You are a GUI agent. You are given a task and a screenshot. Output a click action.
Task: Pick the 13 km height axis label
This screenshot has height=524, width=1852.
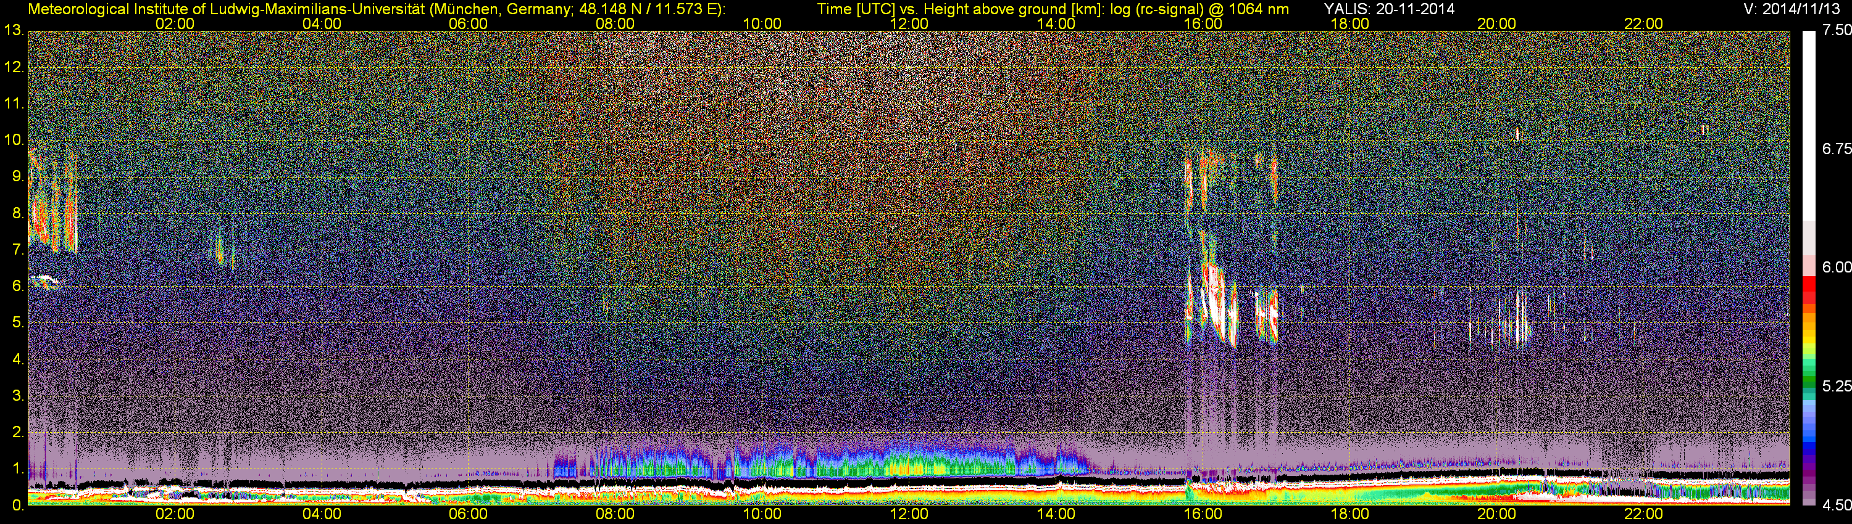pyautogui.click(x=14, y=31)
